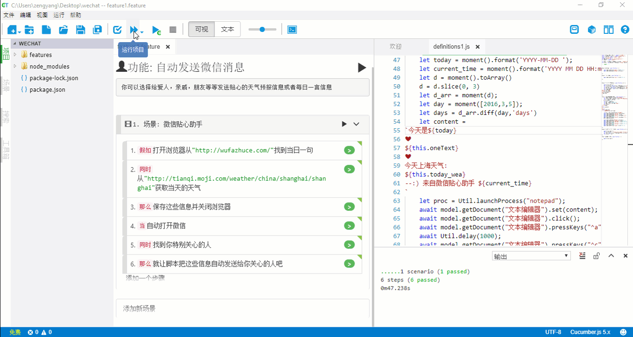Click green arrow on step 5 找到你特别关心的人
Viewport: 633px width, 337px height.
pyautogui.click(x=349, y=245)
